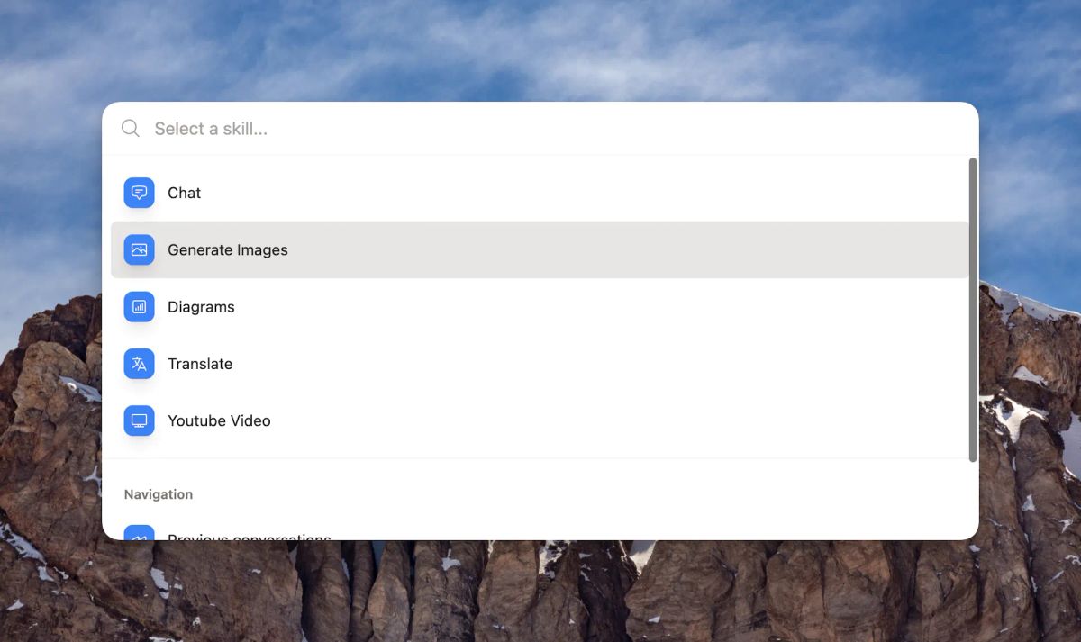The width and height of the screenshot is (1081, 642).
Task: Click the Youtube Video monitor icon
Action: (x=139, y=420)
